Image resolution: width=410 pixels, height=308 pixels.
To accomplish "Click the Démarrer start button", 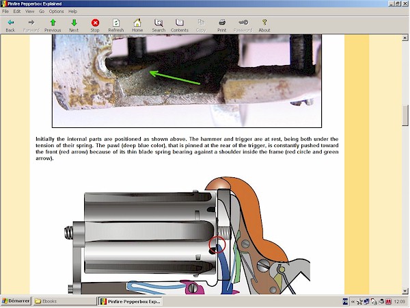I will (15, 301).
